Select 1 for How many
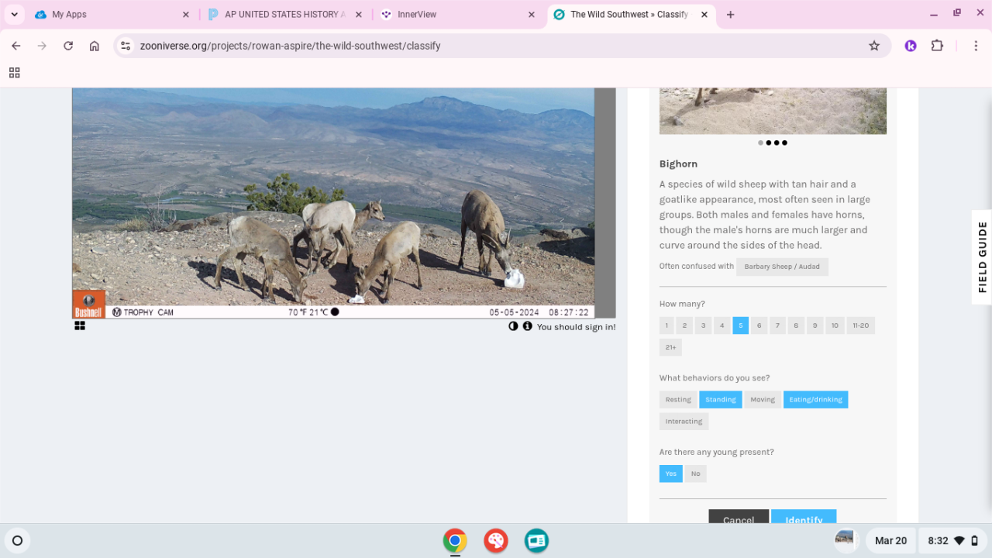This screenshot has width=992, height=558. tap(666, 325)
